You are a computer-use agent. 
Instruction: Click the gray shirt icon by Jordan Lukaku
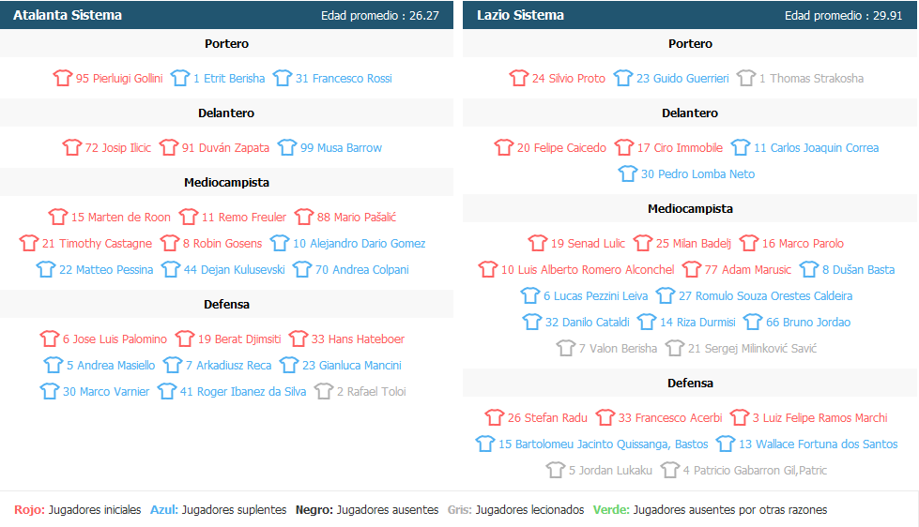point(556,471)
